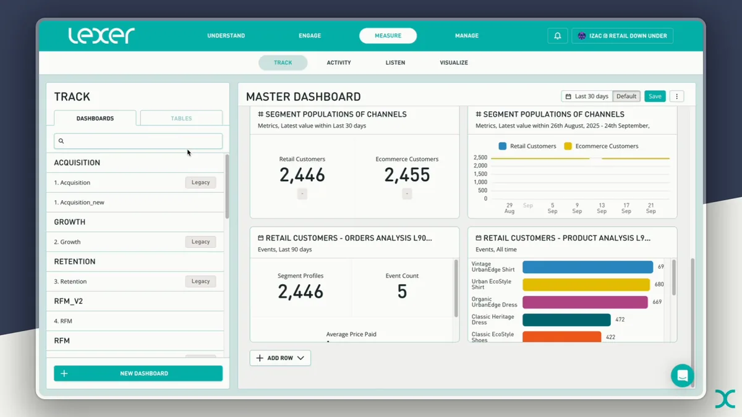The width and height of the screenshot is (742, 417).
Task: Click the search magnifier icon
Action: point(61,141)
